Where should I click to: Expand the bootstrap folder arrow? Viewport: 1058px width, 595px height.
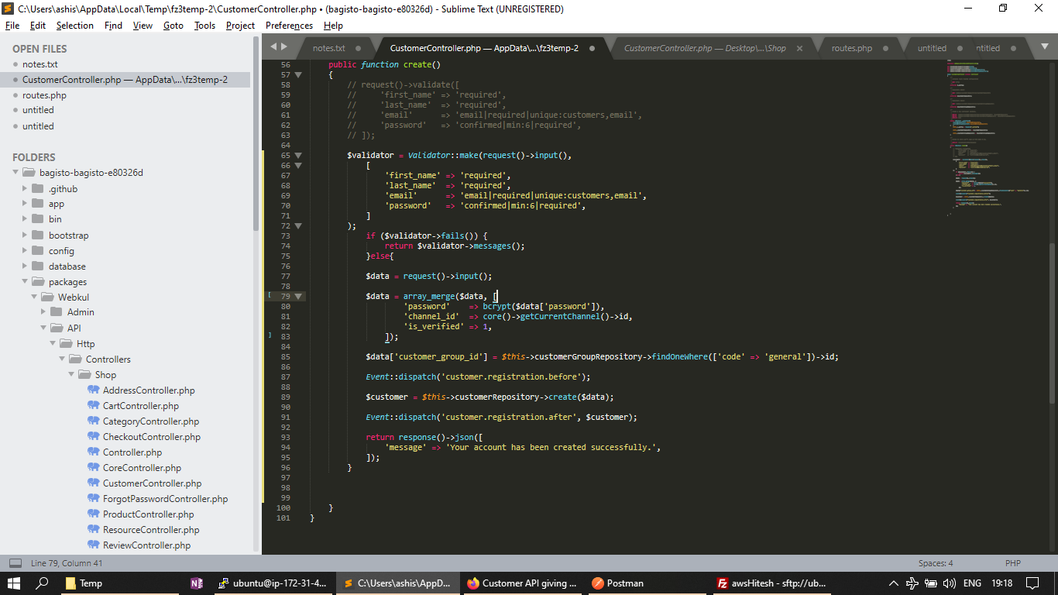pos(25,235)
